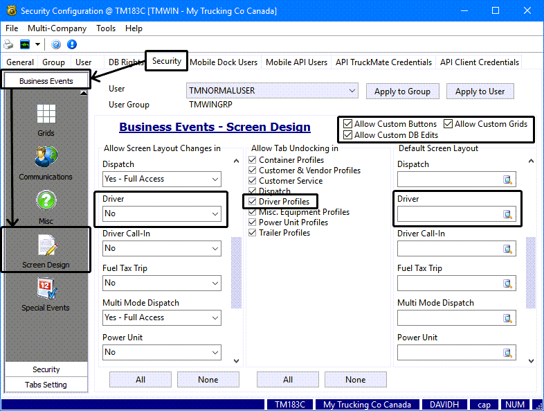
Task: Click the Fuel Tax Trip default layout field
Action: pyautogui.click(x=450, y=283)
